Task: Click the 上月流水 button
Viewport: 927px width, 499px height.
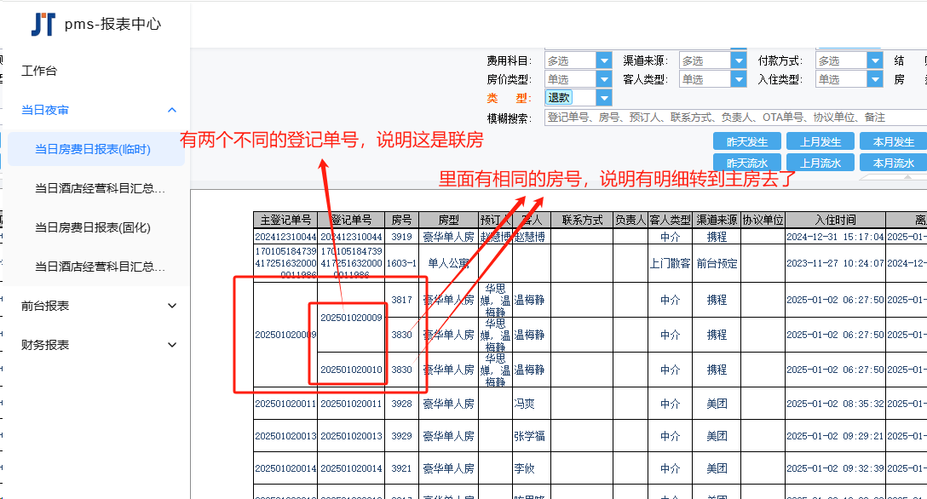Action: pos(820,163)
